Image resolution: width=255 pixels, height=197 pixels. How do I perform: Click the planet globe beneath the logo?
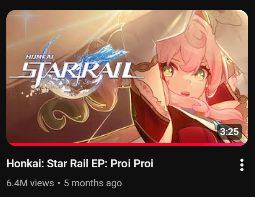pos(76,89)
